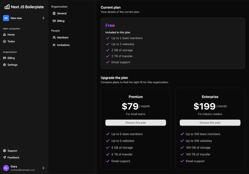Expand the New new organization switcher
249x174 pixels.
pos(43,18)
